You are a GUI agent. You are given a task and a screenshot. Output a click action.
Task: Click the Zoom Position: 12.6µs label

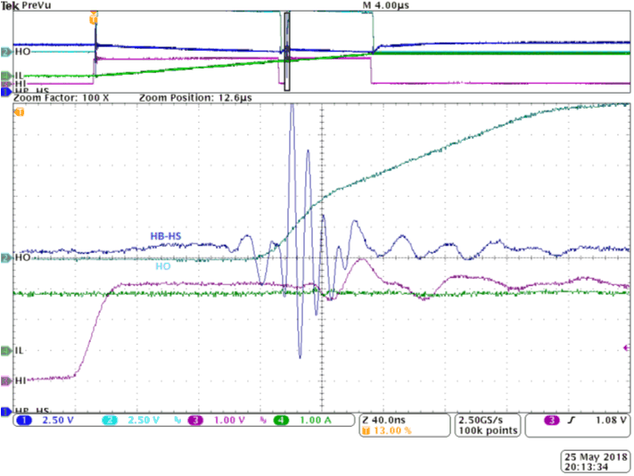[195, 98]
